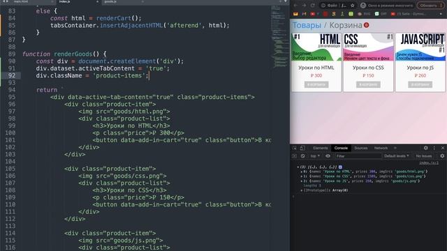Activate the DevTools inspect element picker
The height and width of the screenshot is (251, 447).
pos(295,148)
